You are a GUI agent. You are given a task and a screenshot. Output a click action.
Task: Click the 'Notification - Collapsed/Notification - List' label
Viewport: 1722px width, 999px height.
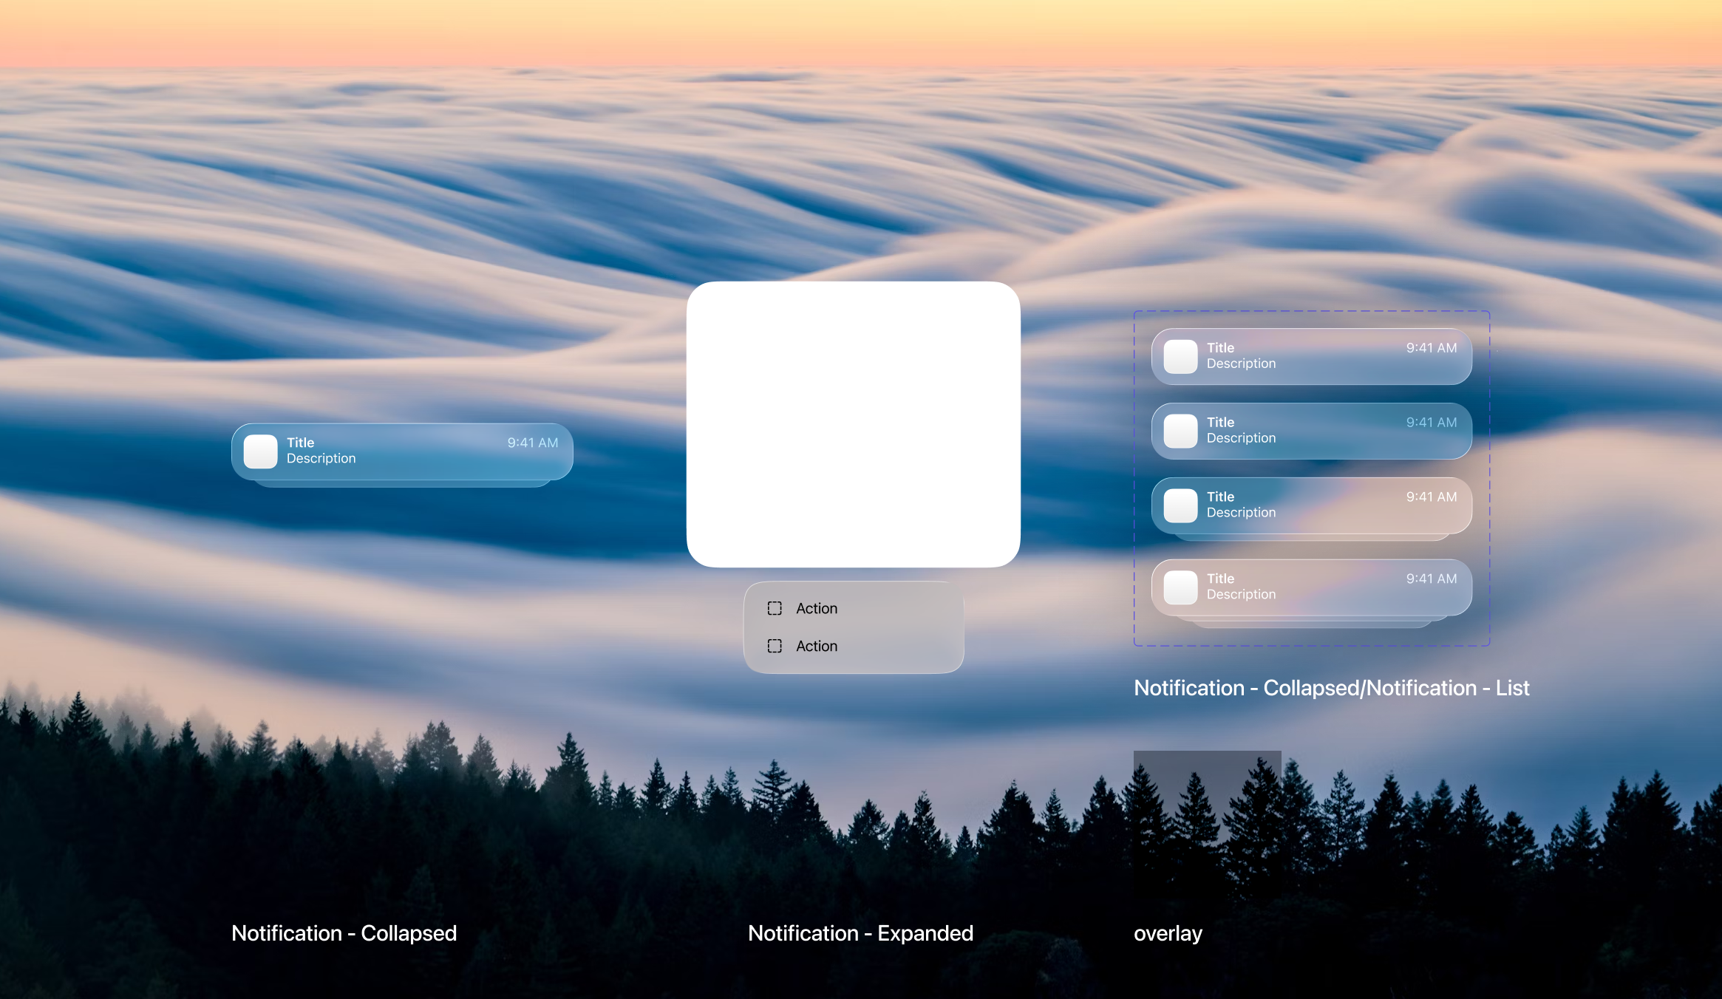coord(1331,688)
